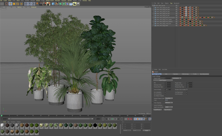Click the Project Time value field
This screenshot has height=136, width=222.
point(190,83)
